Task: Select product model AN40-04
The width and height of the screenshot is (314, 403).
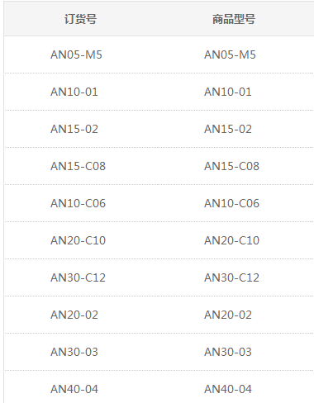Action: click(x=228, y=389)
